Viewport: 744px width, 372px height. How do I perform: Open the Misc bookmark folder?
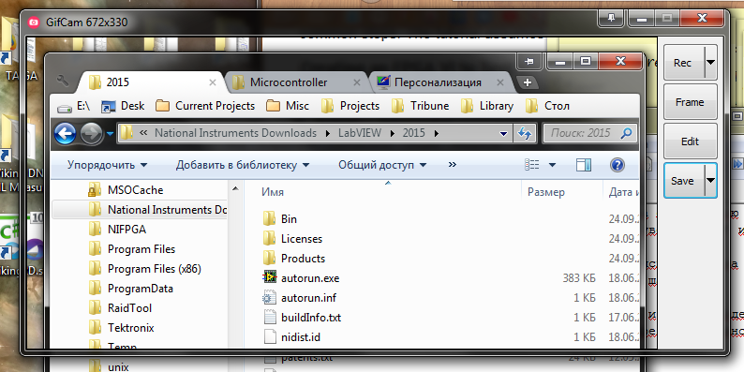coord(288,106)
